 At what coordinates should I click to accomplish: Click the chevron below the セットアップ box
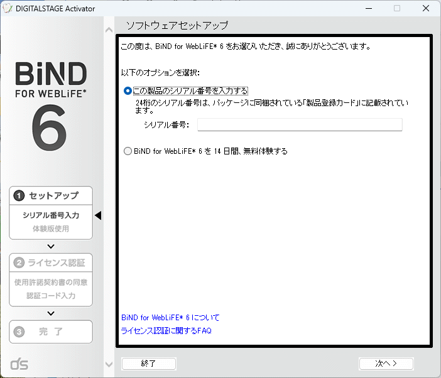(51, 247)
